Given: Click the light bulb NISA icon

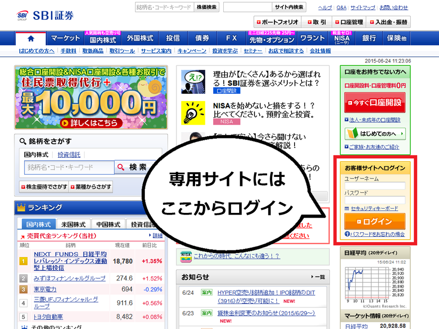Looking at the screenshot, I should 192,112.
